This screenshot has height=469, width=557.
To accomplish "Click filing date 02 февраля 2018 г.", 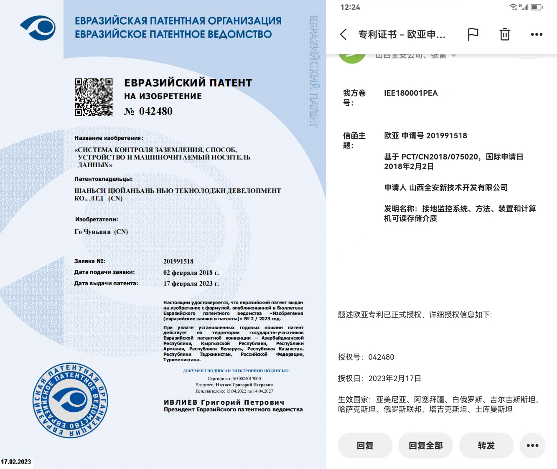I will (x=191, y=272).
